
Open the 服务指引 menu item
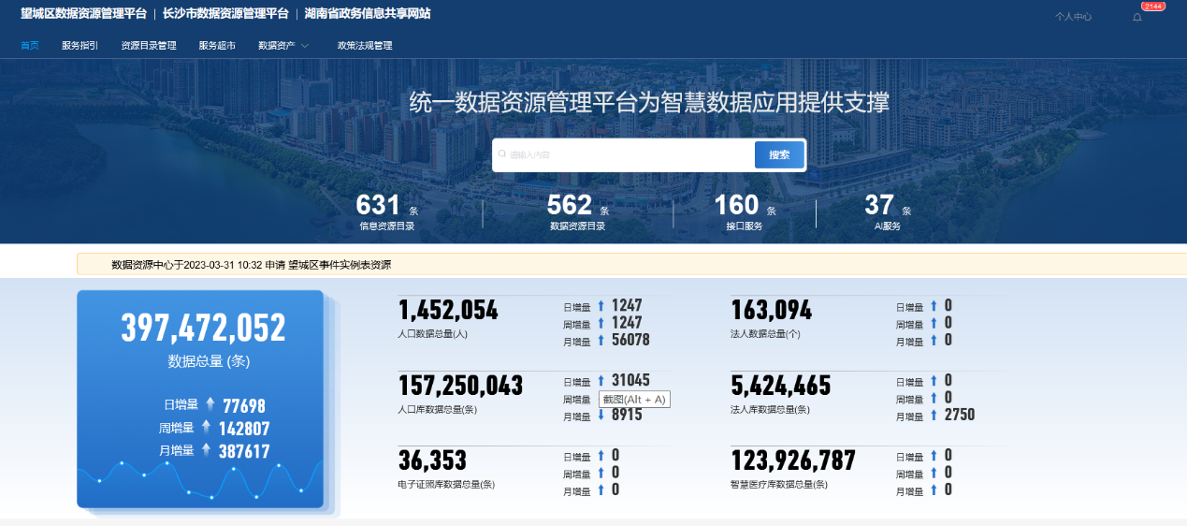[80, 46]
